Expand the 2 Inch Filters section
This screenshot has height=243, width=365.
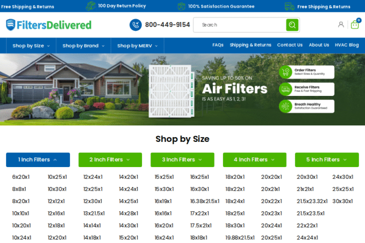coord(110,160)
